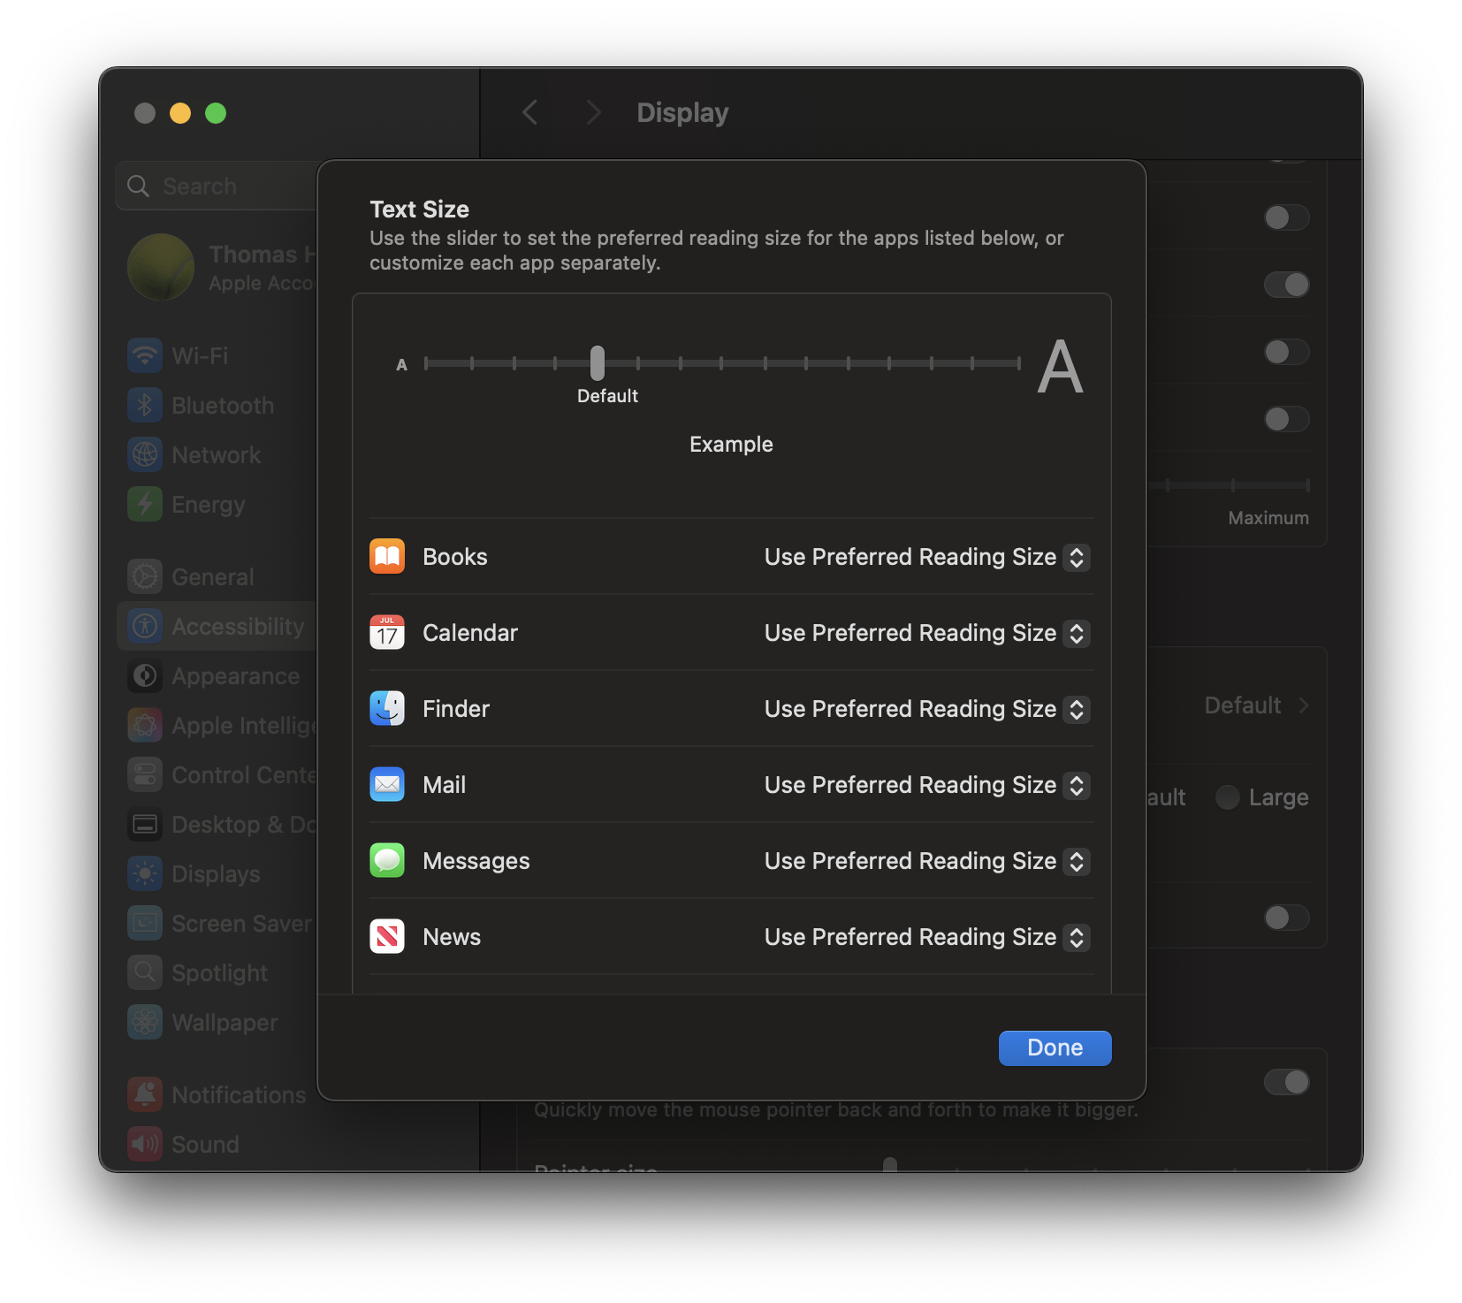Toggle the switch below Large option
Image resolution: width=1462 pixels, height=1303 pixels.
[1286, 918]
